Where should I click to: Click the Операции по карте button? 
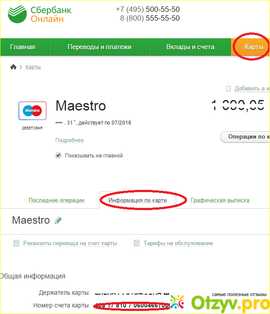click(245, 137)
